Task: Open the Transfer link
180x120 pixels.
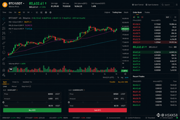Action: tap(112, 82)
